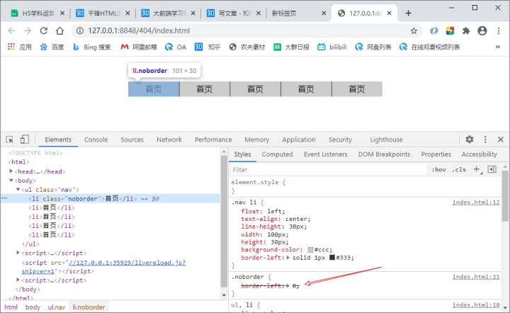
Task: Expand the head element node
Action: tap(11, 171)
